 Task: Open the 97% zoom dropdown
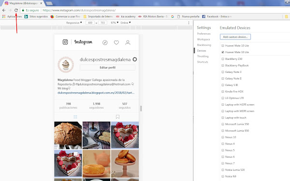(x=115, y=23)
